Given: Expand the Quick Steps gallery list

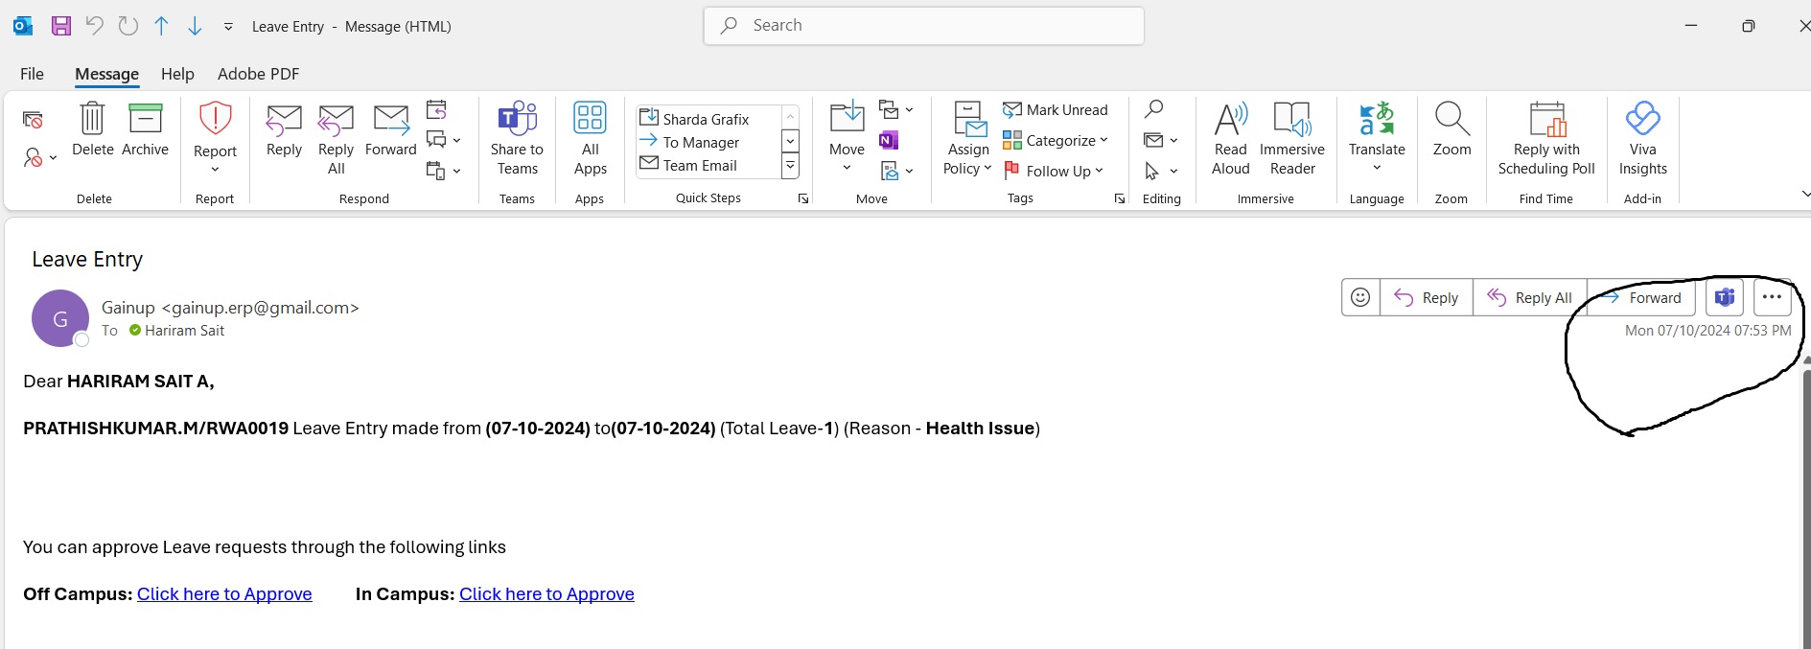Looking at the screenshot, I should pyautogui.click(x=790, y=166).
